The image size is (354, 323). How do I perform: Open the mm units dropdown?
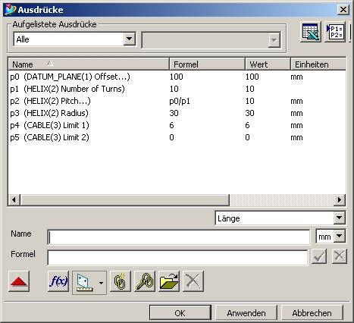coord(331,237)
